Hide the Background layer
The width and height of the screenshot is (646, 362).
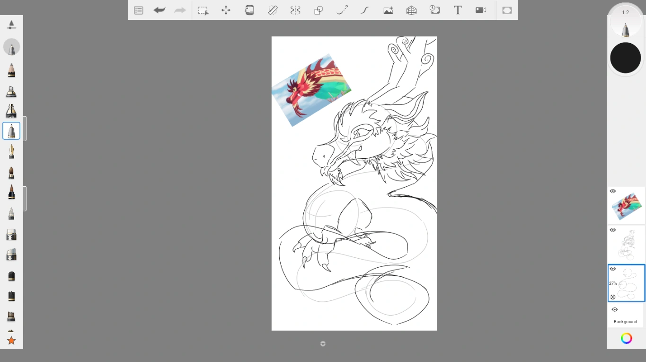[614, 309]
